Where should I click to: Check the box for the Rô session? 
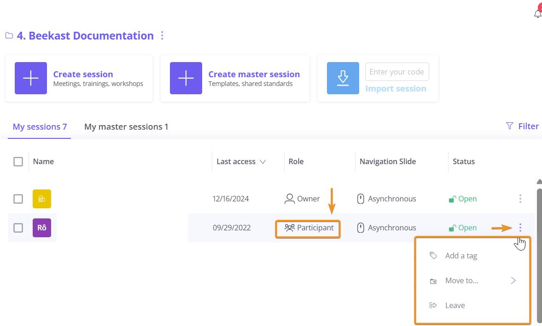click(x=18, y=228)
